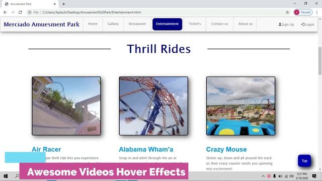Click the microphone tray icon
This screenshot has height=181, width=322.
[x=274, y=176]
